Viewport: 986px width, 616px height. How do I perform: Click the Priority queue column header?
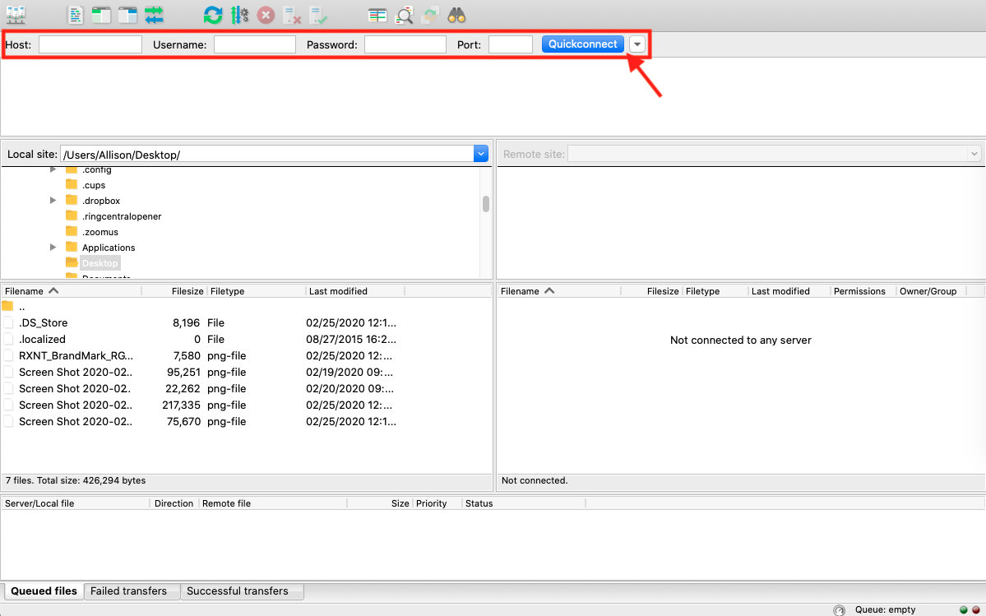tap(437, 503)
